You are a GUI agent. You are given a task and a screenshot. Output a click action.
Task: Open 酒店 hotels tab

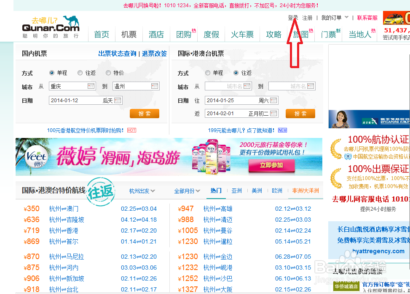[x=156, y=34]
